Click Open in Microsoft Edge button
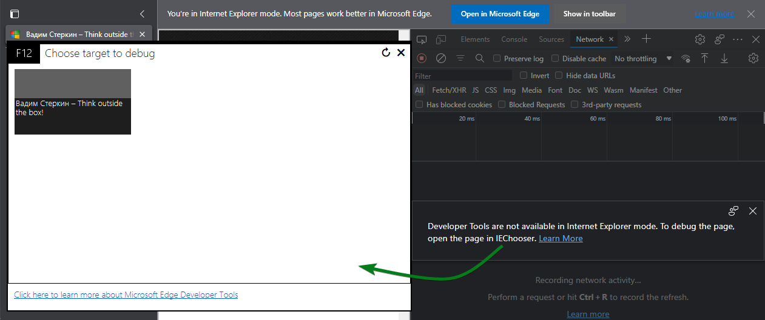Screen dimensions: 765x320 (500, 14)
